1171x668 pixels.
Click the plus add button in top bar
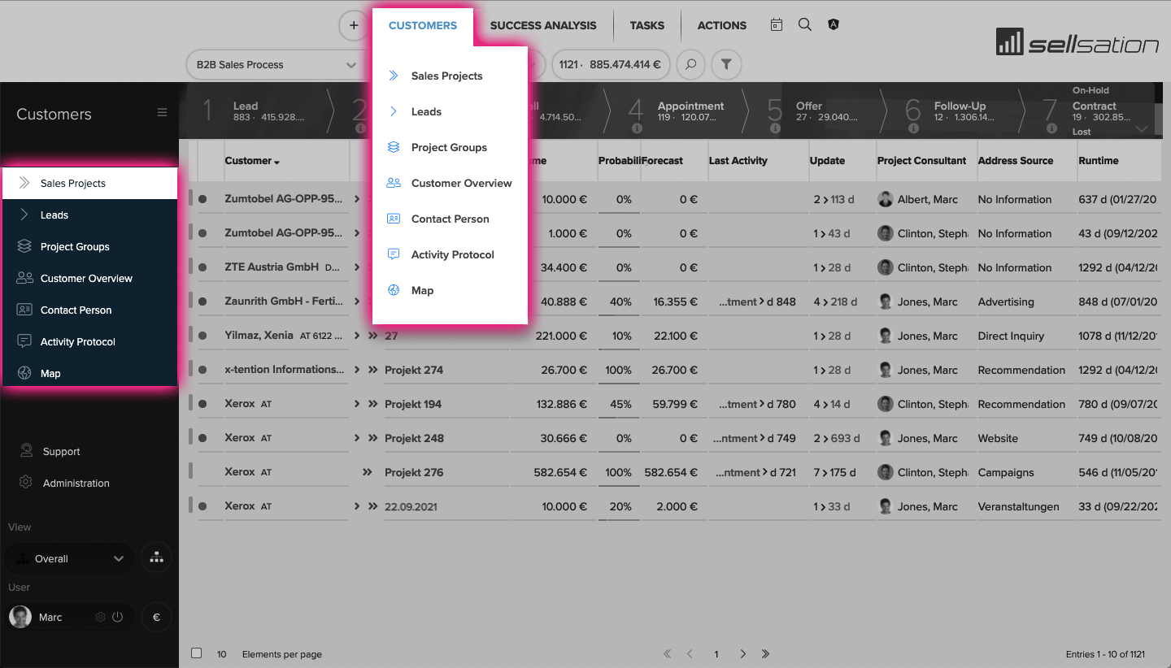354,25
